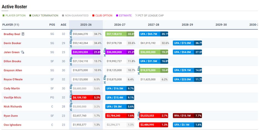Go to Oso Ighodaro's profile
Image resolution: width=260 pixels, height=132 pixels.
click(x=12, y=125)
